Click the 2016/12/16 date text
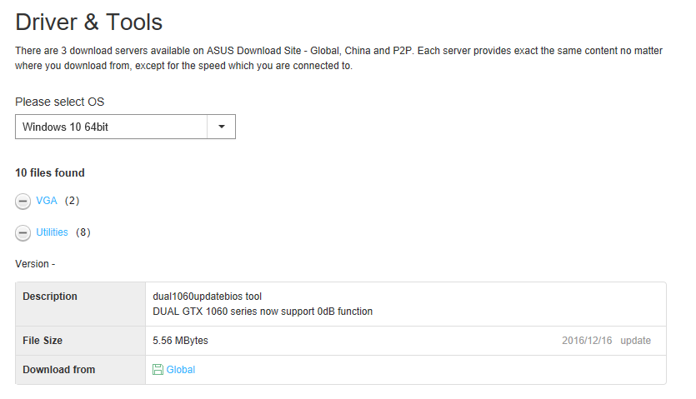Screen dimensions: 696x399 pos(587,341)
